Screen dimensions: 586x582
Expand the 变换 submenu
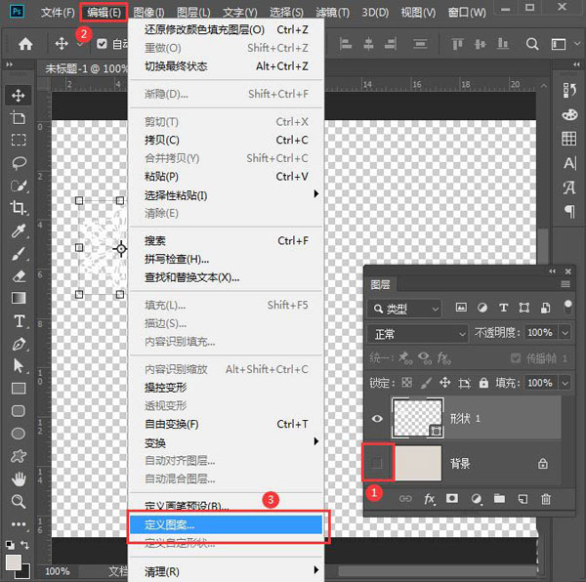click(x=226, y=442)
